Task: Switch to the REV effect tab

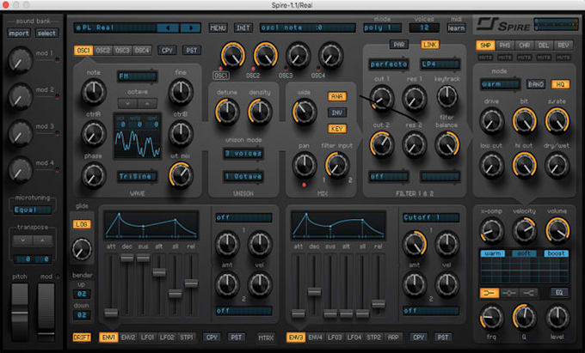Action: click(563, 45)
